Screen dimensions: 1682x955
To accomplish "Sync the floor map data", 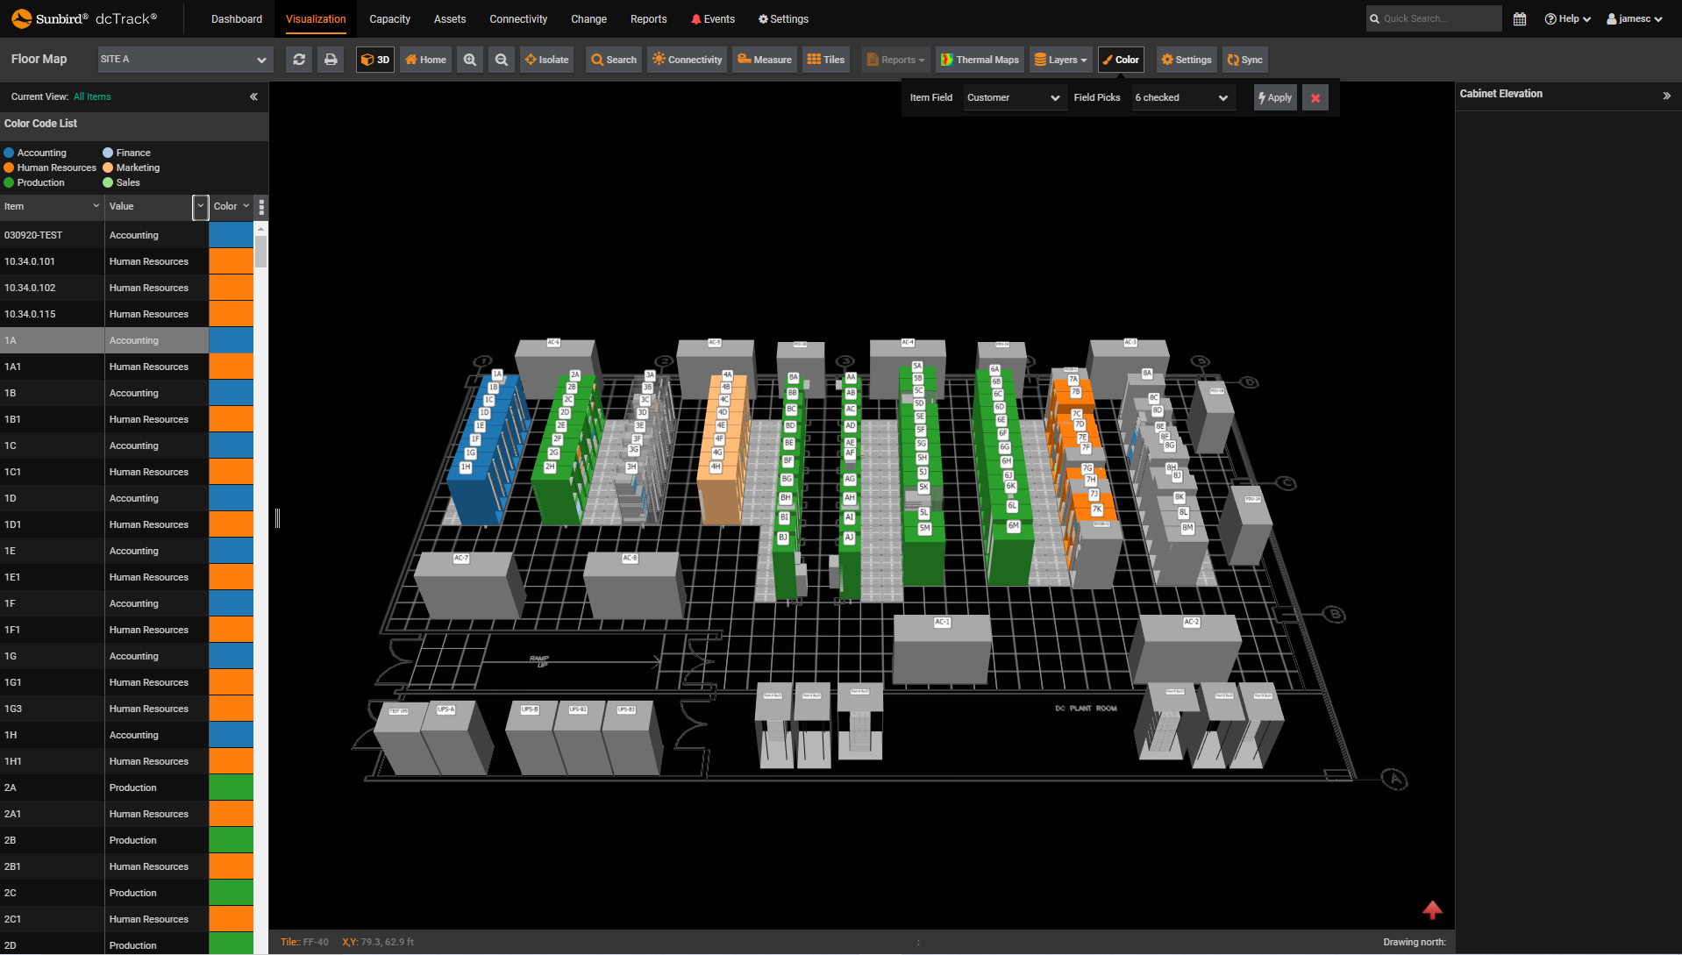I will [1244, 60].
